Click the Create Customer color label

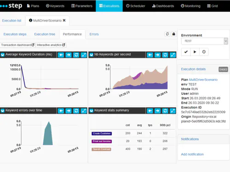[102, 133]
